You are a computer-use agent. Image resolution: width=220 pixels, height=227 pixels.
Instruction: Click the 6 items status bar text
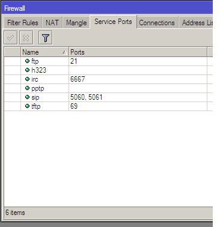point(15,213)
